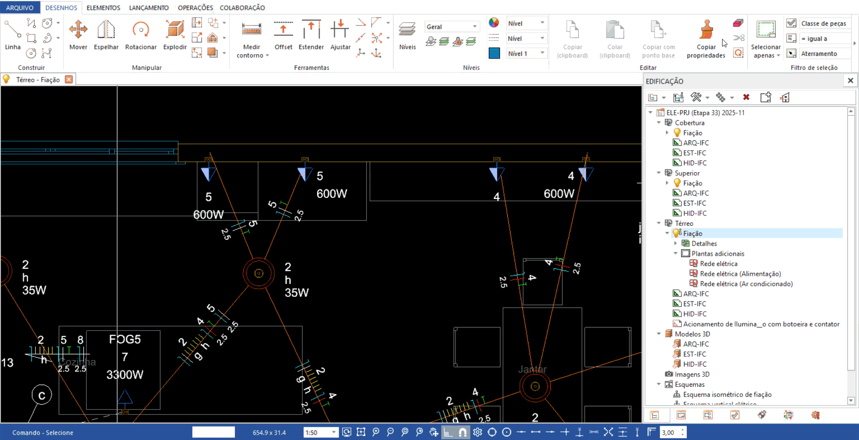Open the ELEMENTOS ribbon tab

tap(103, 8)
